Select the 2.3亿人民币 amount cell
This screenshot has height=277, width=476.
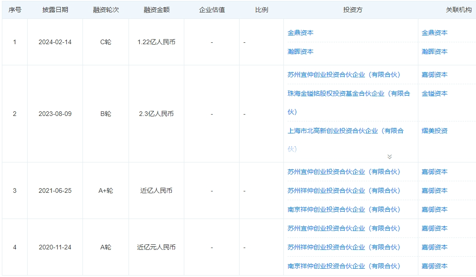point(156,114)
